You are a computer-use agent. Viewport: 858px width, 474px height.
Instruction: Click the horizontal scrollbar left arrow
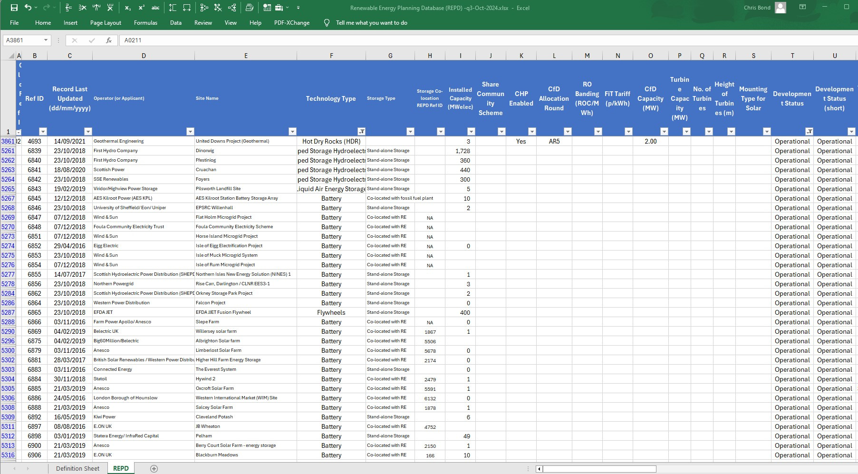(539, 469)
